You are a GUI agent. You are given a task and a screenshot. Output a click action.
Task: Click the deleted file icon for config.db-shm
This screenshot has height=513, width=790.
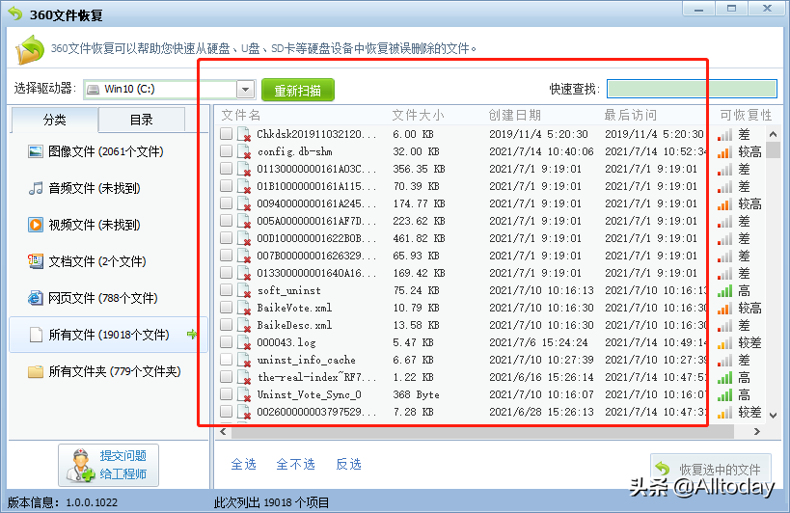point(244,151)
